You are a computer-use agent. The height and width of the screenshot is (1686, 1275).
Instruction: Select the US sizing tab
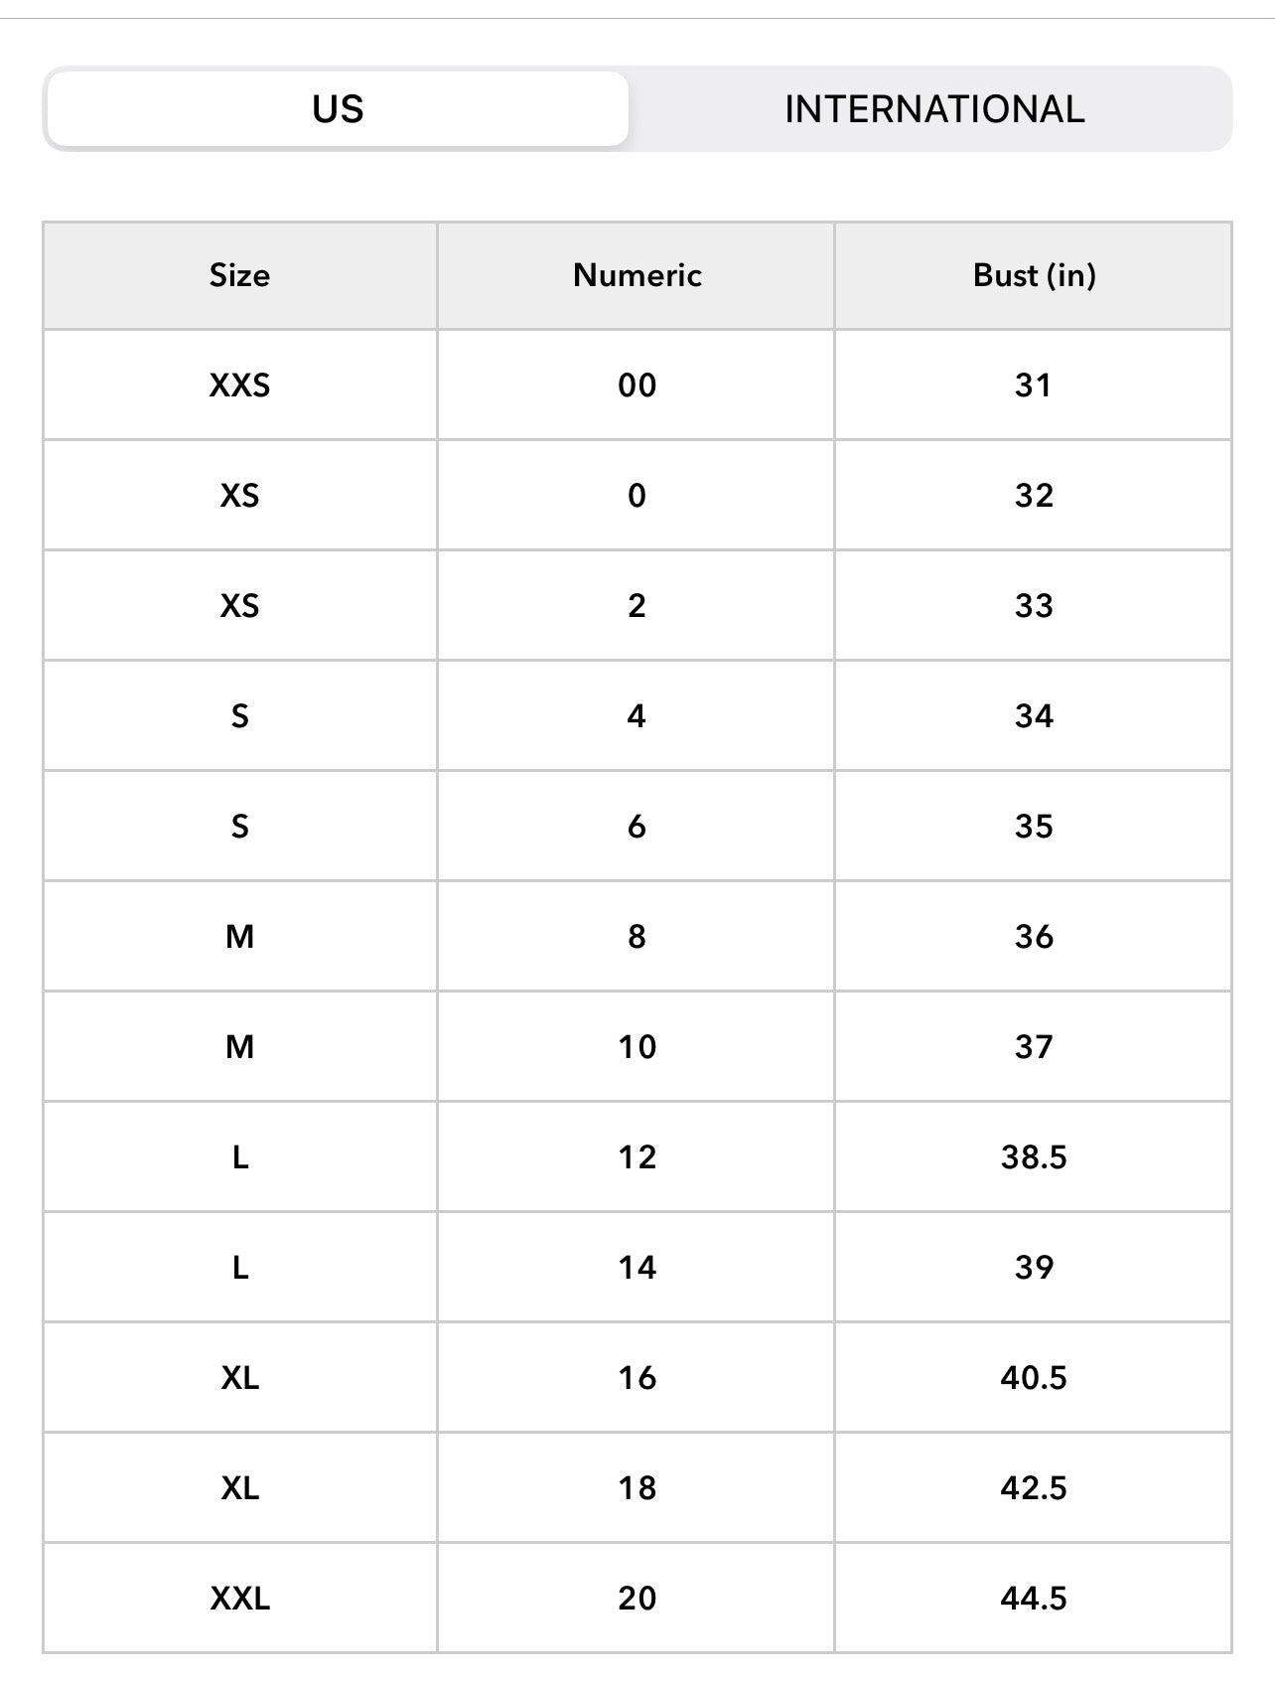(338, 109)
